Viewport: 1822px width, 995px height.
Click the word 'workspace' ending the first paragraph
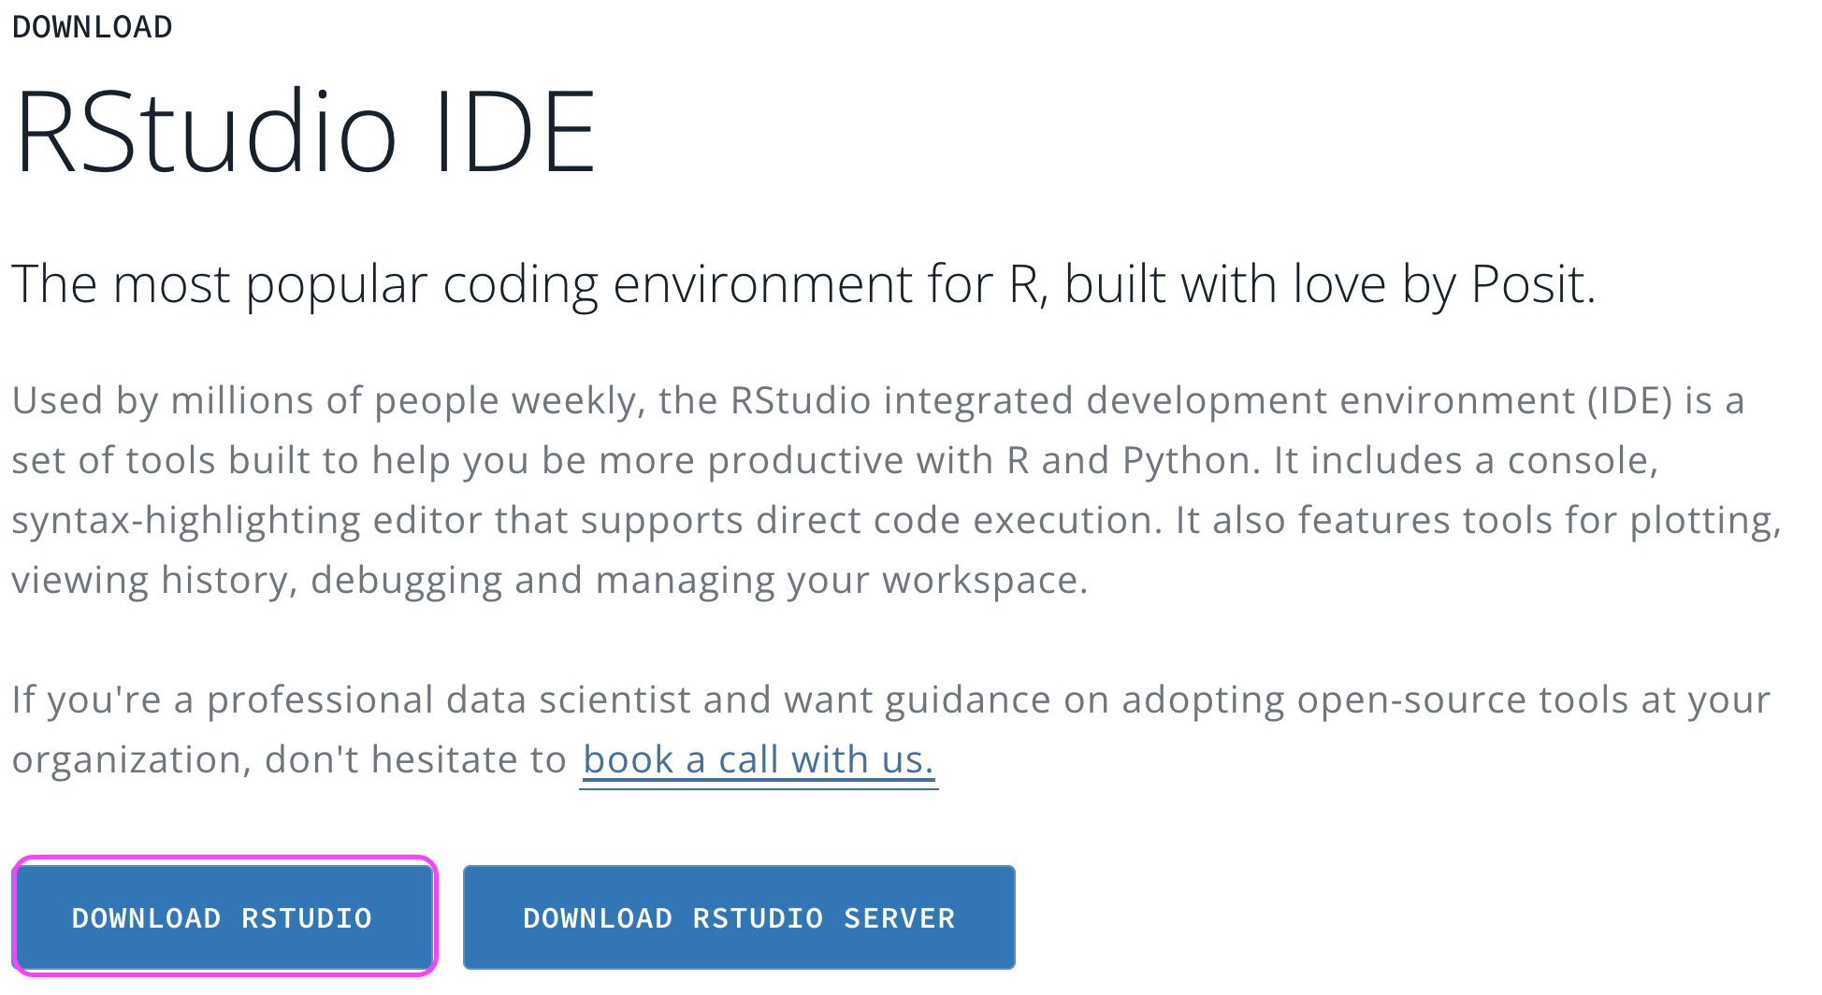click(982, 580)
